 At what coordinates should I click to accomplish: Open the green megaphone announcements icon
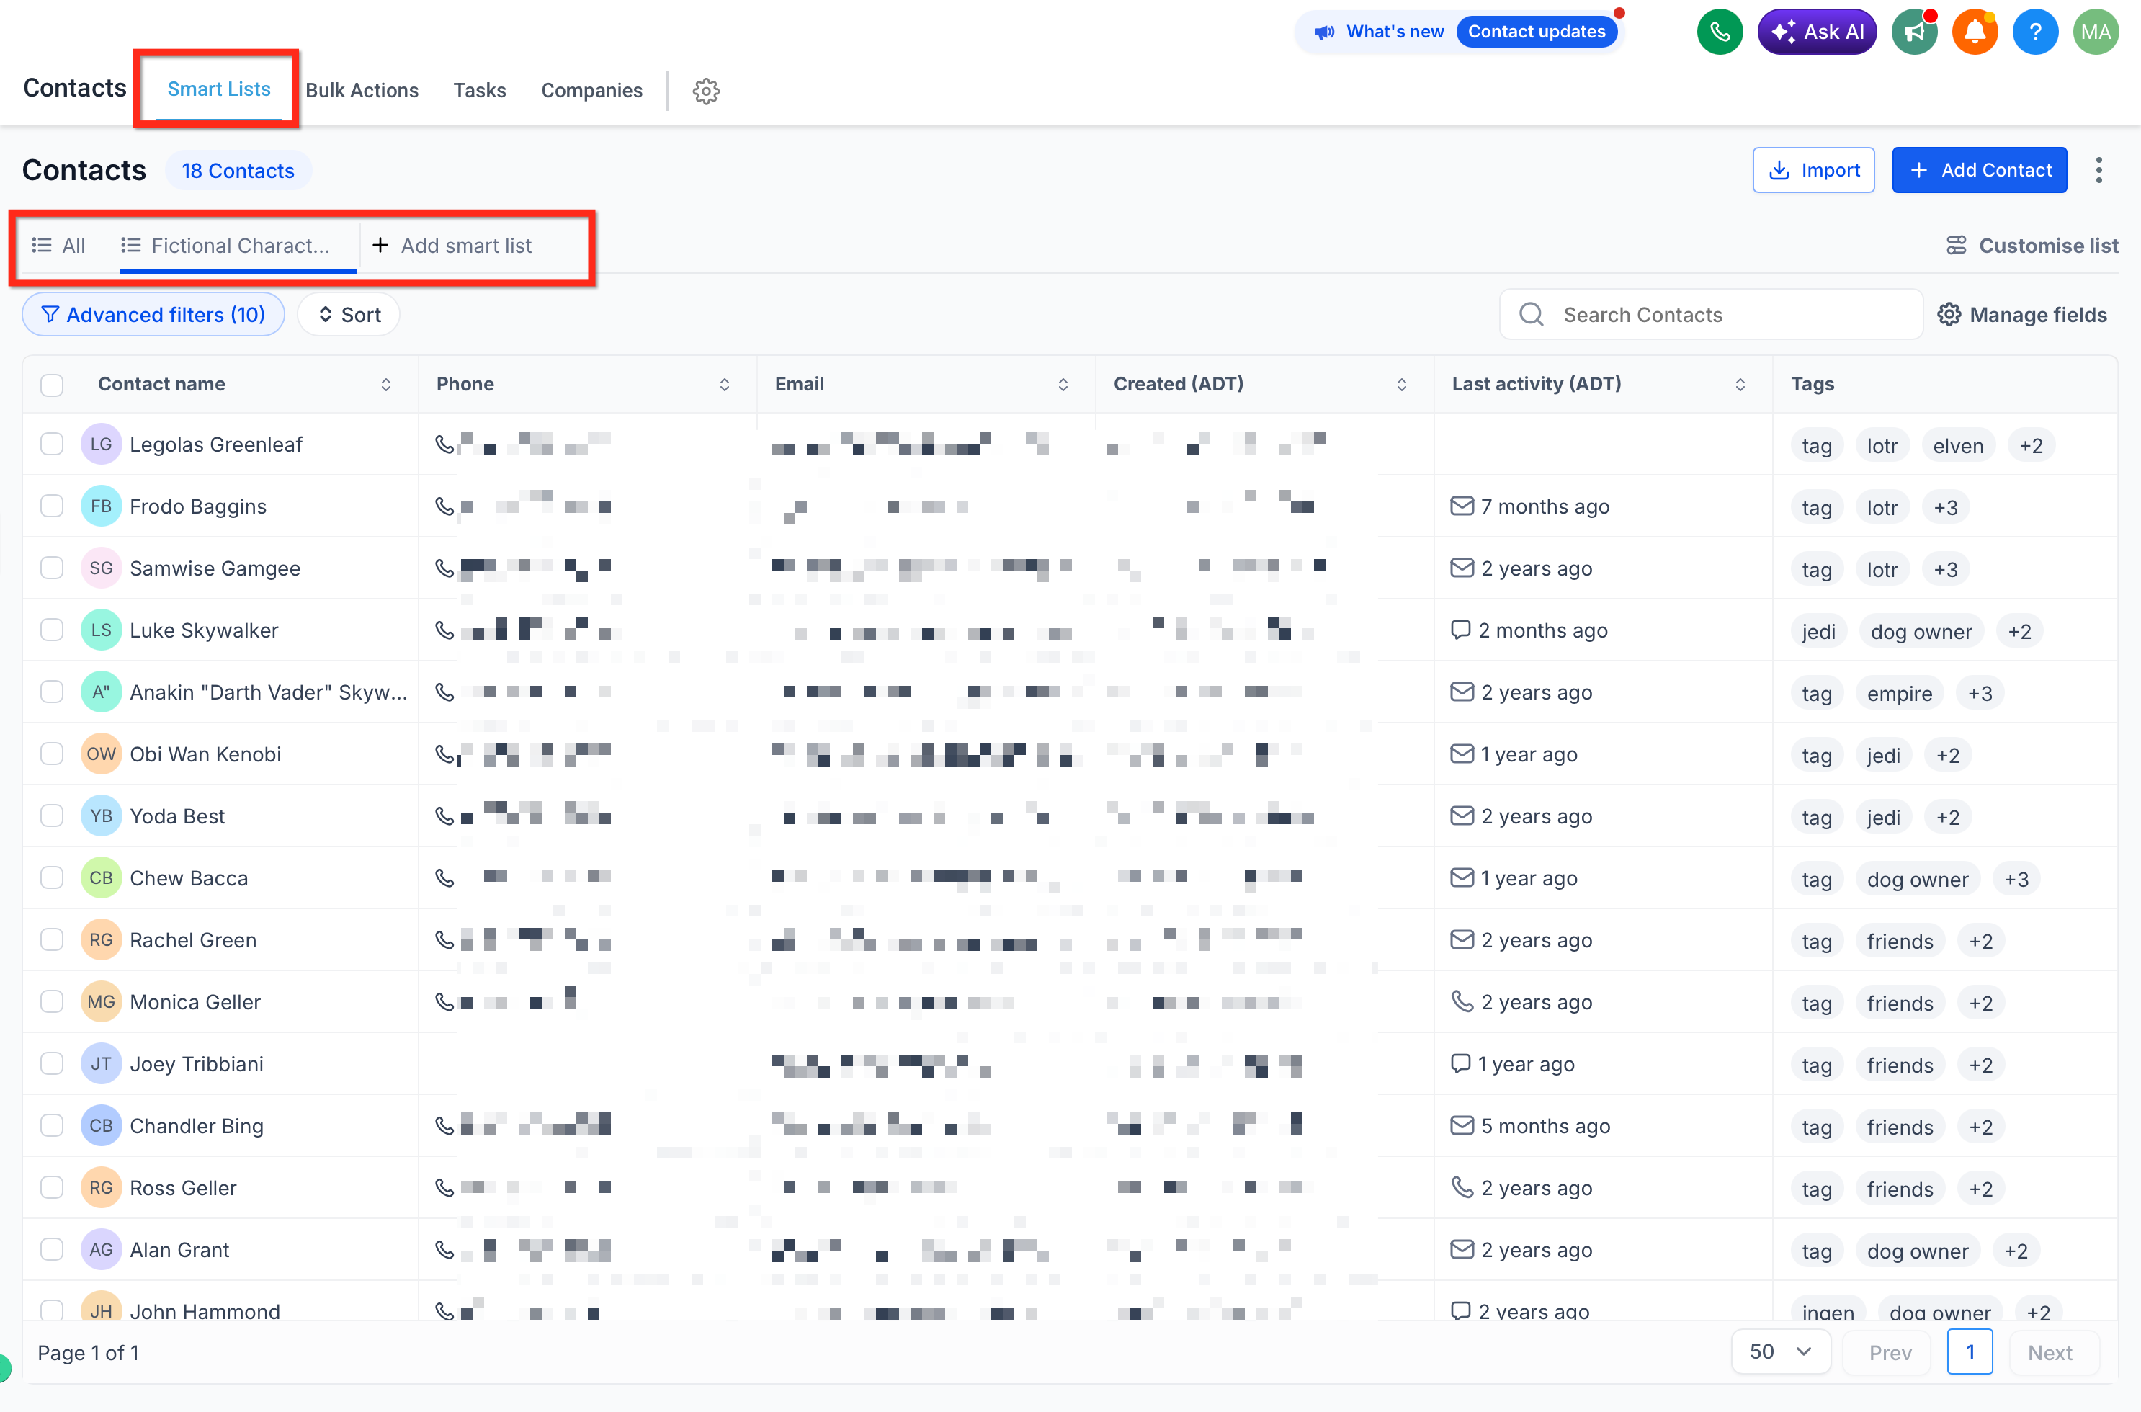pos(1914,32)
